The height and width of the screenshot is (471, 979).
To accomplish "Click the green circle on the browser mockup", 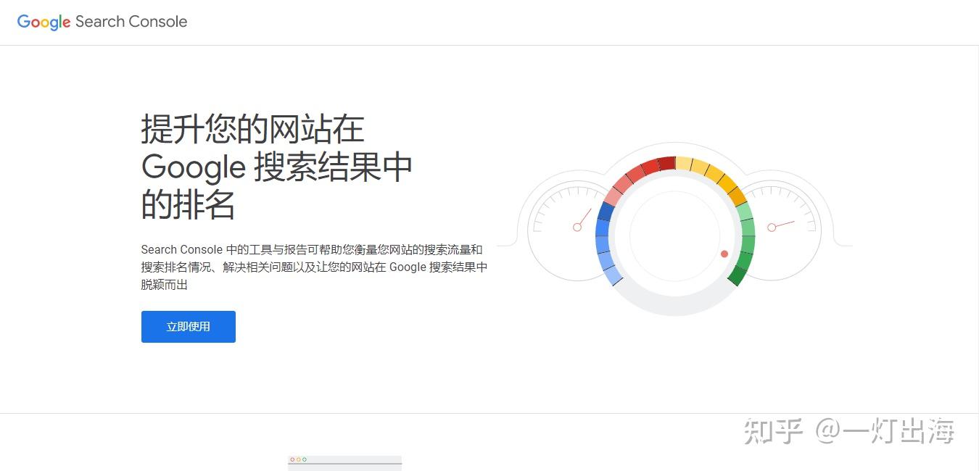I will 305,459.
